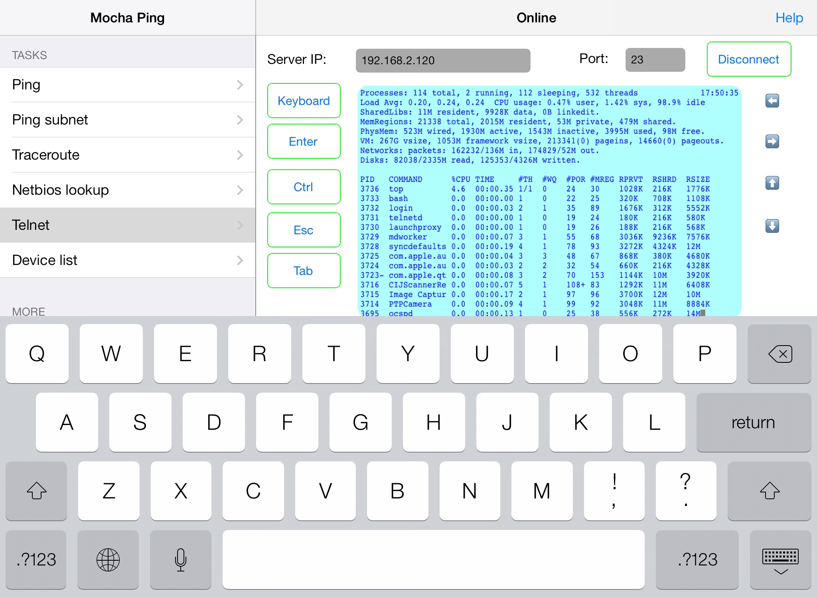Tap the left arrow icon beside terminal
817x597 pixels.
(x=772, y=101)
